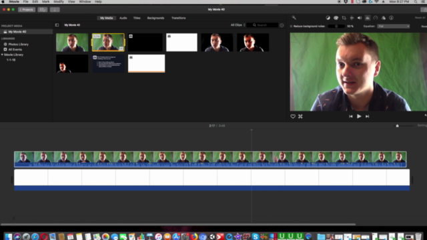This screenshot has height=240, width=427.
Task: Select the white background clip in timeline
Action: [x=212, y=179]
